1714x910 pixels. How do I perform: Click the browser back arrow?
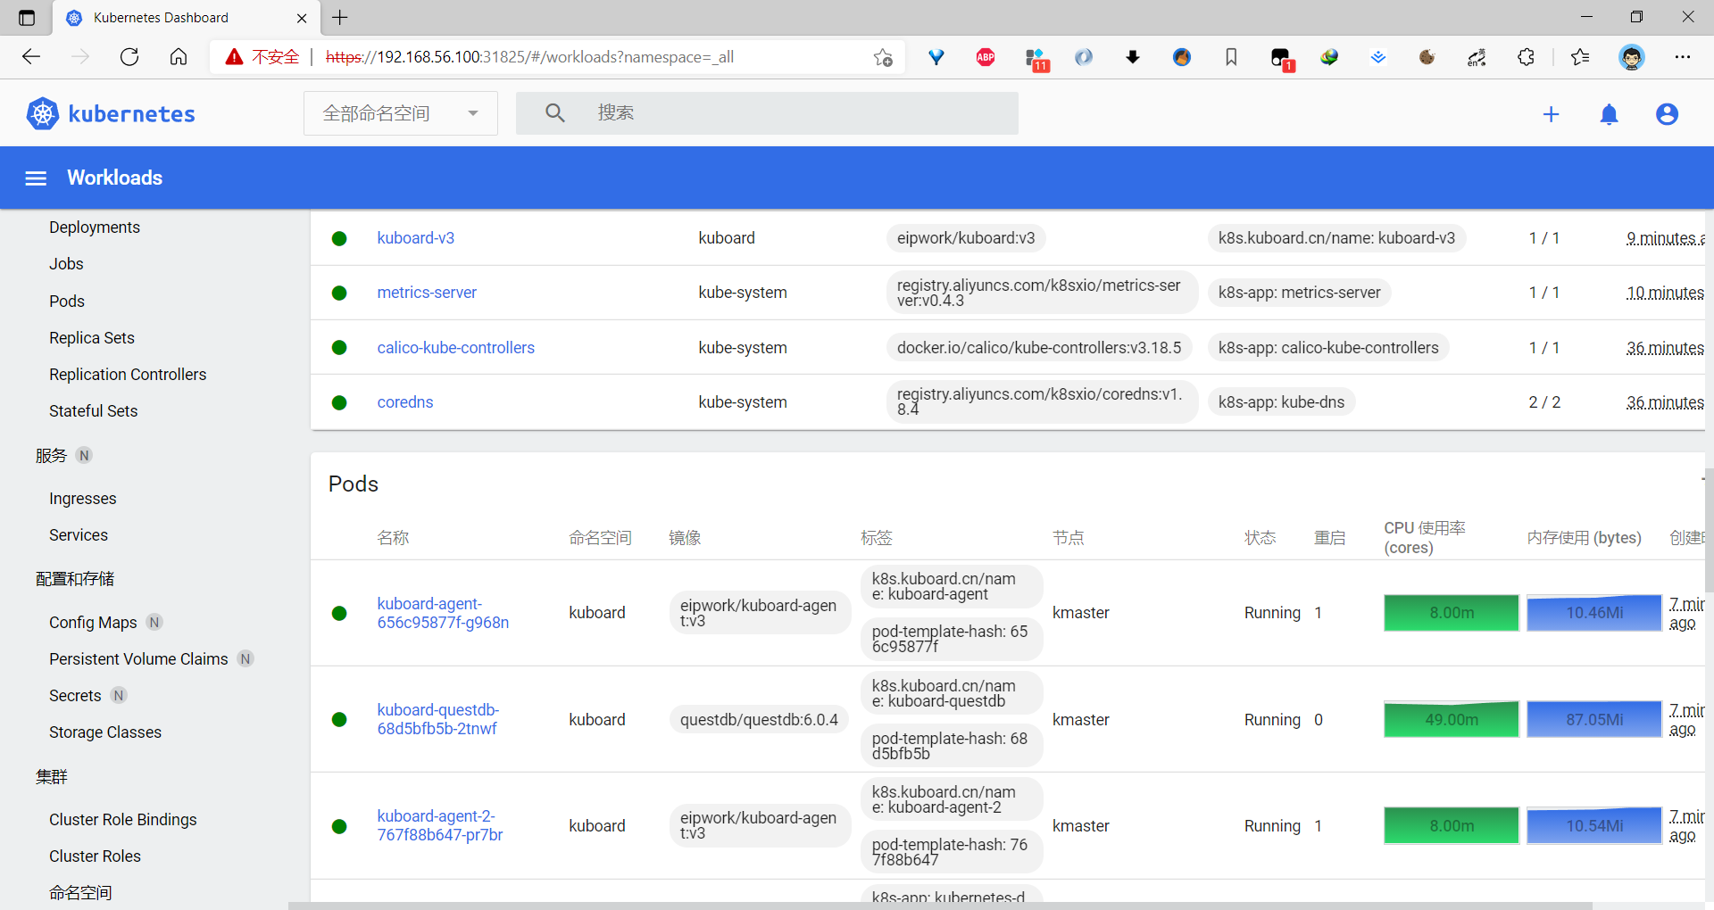point(31,57)
